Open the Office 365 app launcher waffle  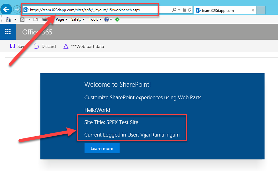pyautogui.click(x=8, y=32)
